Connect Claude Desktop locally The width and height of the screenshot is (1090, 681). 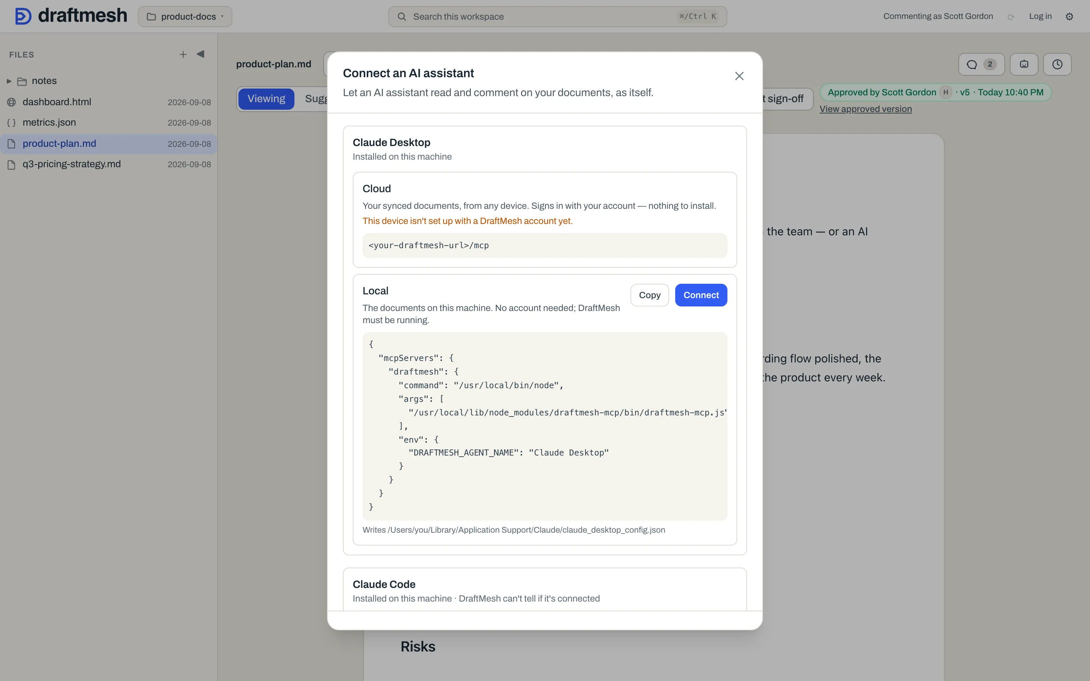pos(701,295)
